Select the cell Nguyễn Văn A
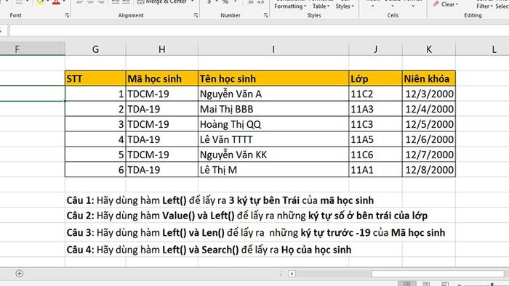509x286 pixels. (273, 94)
